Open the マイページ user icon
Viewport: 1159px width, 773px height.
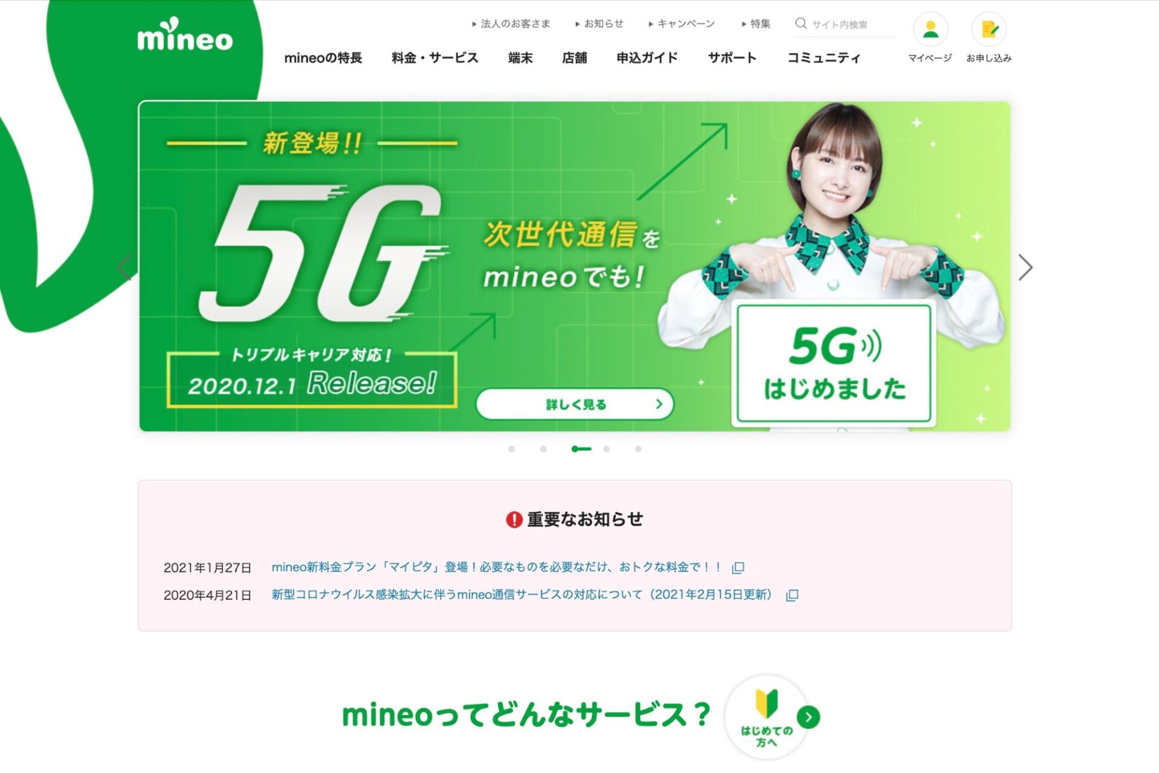[930, 30]
